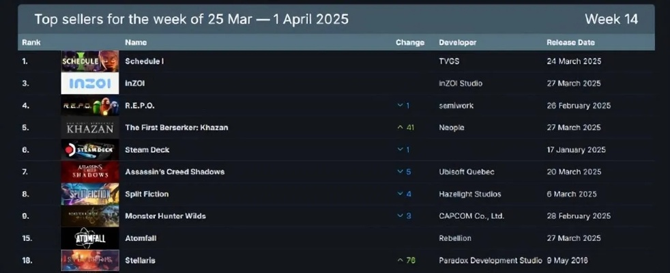The image size is (670, 273).
Task: Sort by the Rank column header
Action: point(31,42)
